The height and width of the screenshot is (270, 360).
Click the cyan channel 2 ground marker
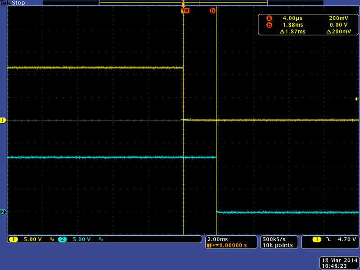(x=3, y=212)
